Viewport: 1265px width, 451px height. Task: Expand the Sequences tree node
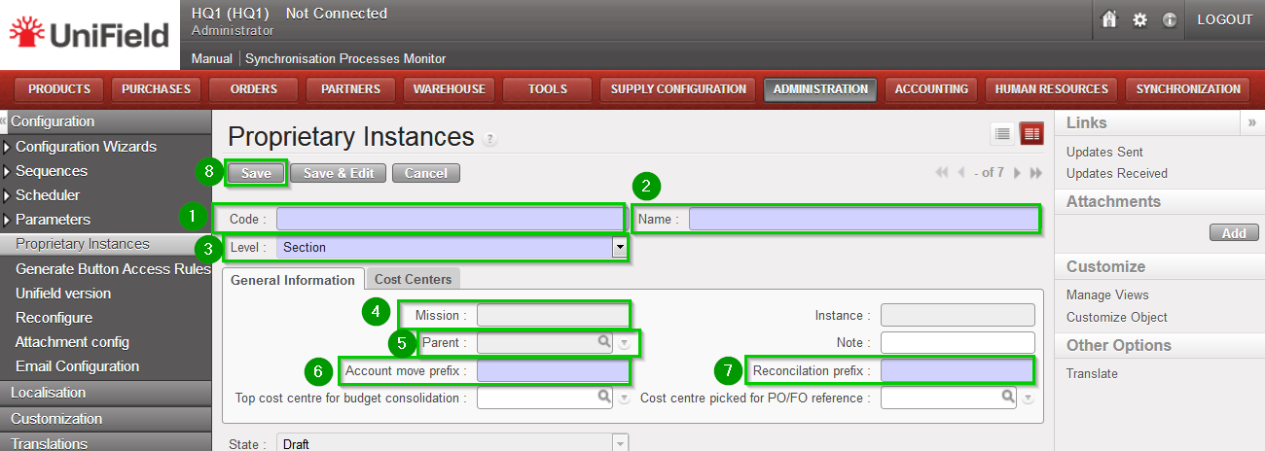8,171
